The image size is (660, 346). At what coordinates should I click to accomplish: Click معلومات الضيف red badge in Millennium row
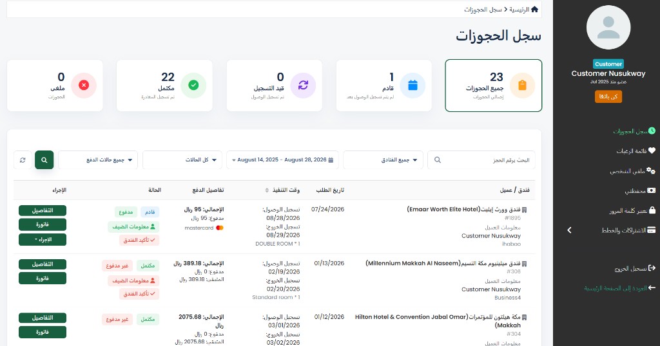point(133,280)
